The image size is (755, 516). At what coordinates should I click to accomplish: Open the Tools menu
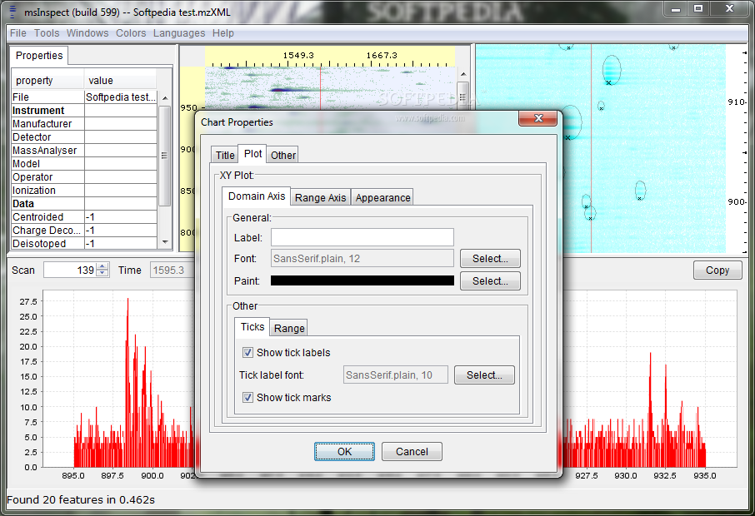[47, 33]
